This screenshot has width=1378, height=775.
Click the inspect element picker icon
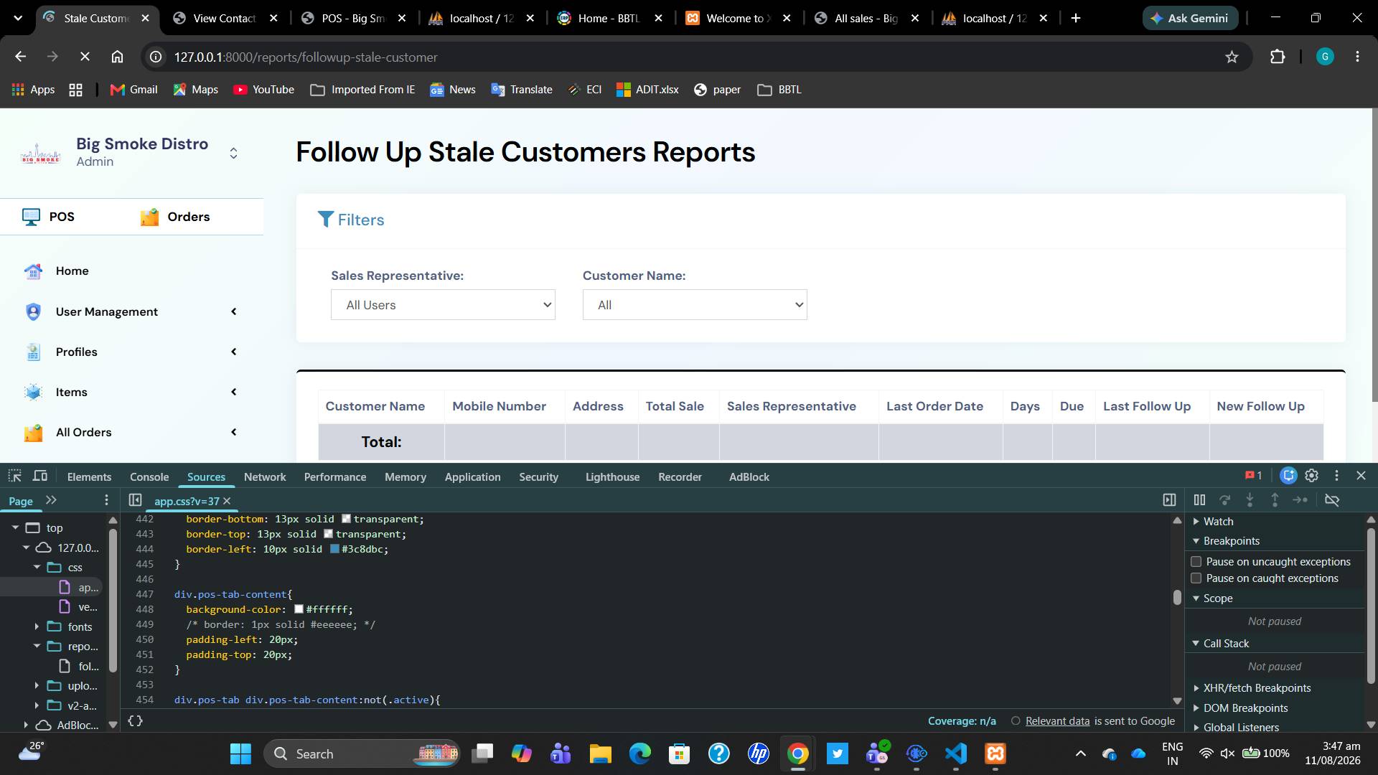pos(14,476)
